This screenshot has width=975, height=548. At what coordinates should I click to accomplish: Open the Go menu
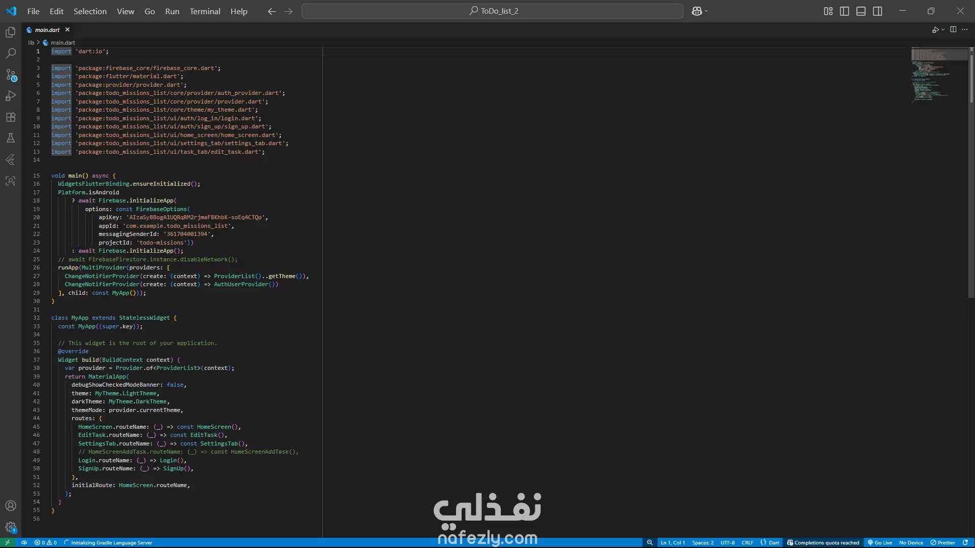(149, 11)
